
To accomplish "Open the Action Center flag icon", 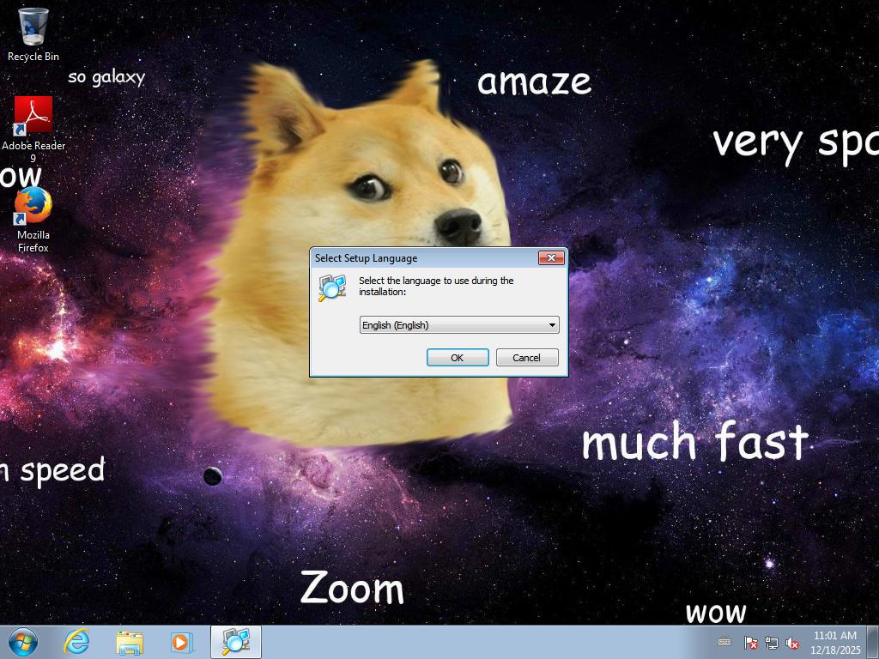I will pos(750,643).
